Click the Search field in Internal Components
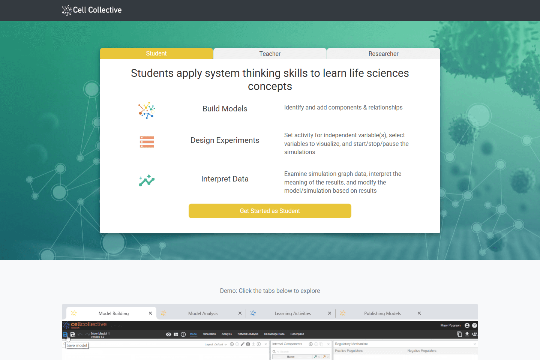540x360 pixels. pyautogui.click(x=301, y=351)
